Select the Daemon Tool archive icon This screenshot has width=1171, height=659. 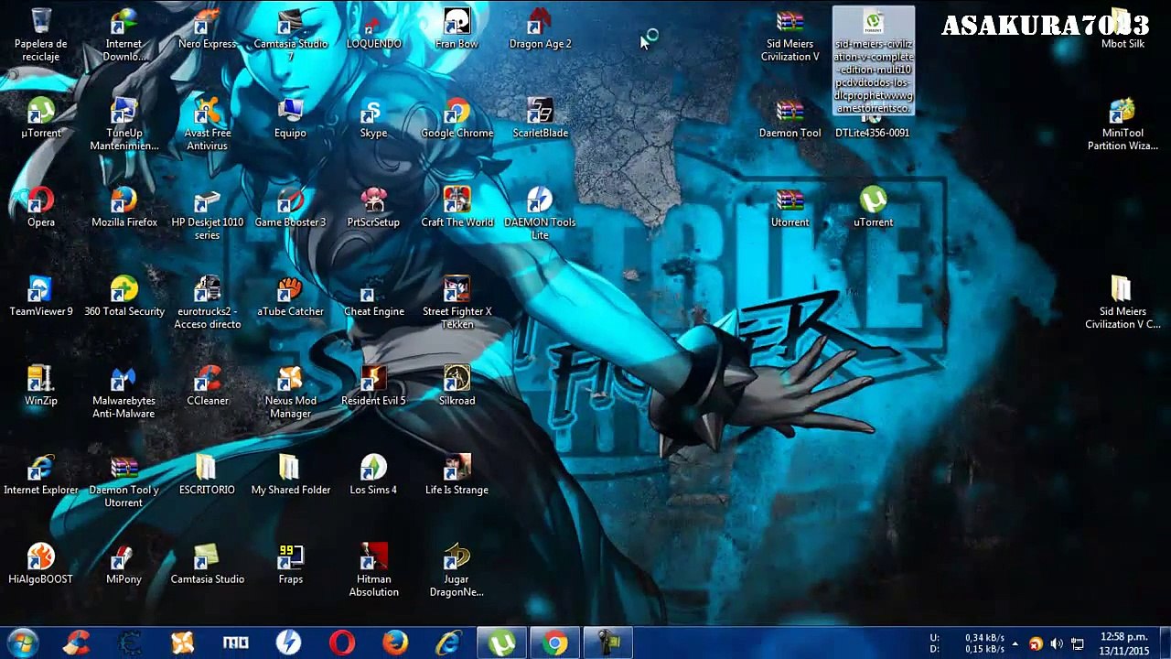(790, 119)
